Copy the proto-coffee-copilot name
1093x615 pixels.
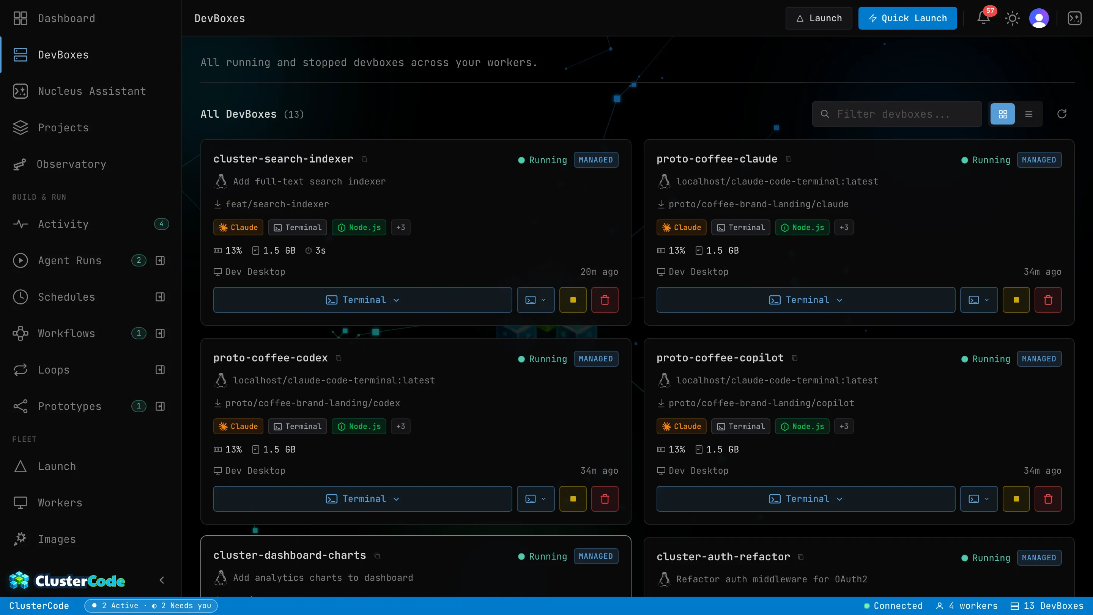795,358
